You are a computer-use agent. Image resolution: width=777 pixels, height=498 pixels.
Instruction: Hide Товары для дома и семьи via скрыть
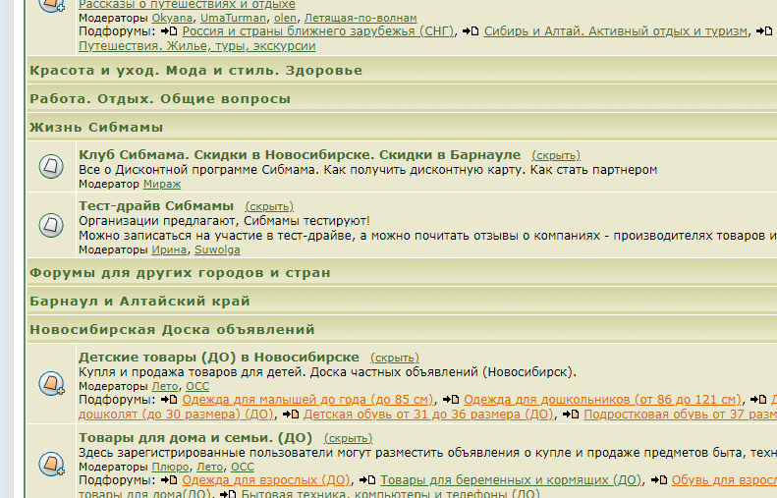(348, 438)
